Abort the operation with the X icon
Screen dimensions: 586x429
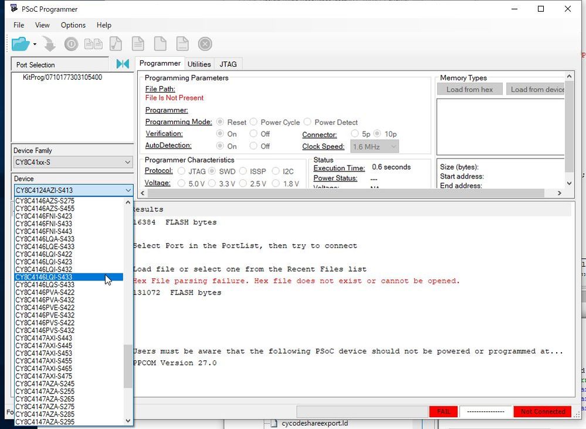point(204,43)
